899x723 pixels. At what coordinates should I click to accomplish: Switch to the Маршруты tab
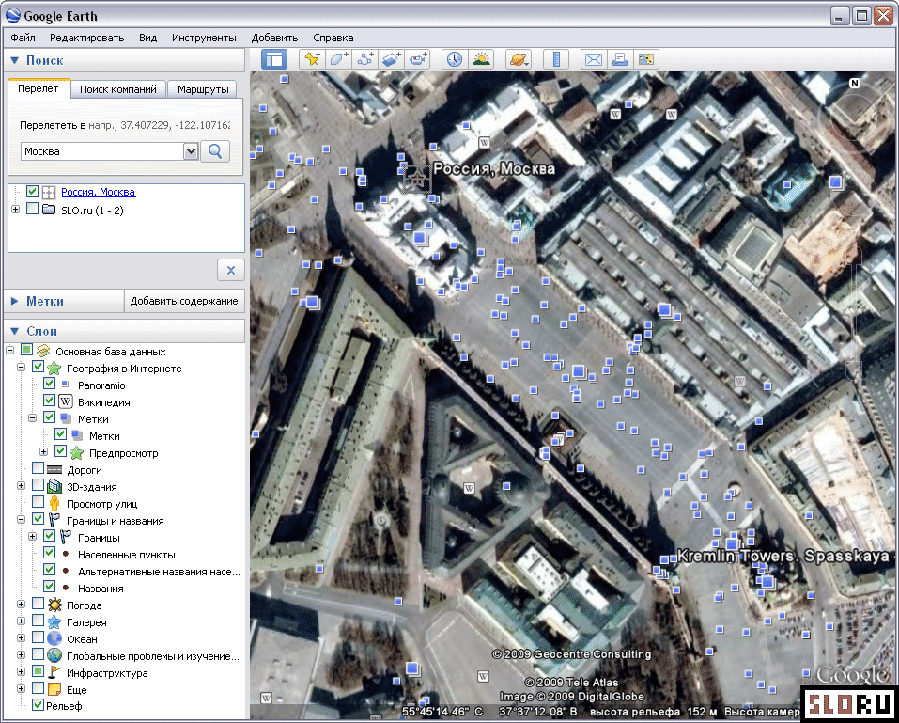203,89
